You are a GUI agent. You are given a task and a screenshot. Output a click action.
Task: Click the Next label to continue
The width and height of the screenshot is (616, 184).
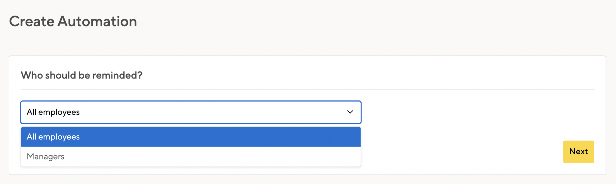[x=578, y=152]
